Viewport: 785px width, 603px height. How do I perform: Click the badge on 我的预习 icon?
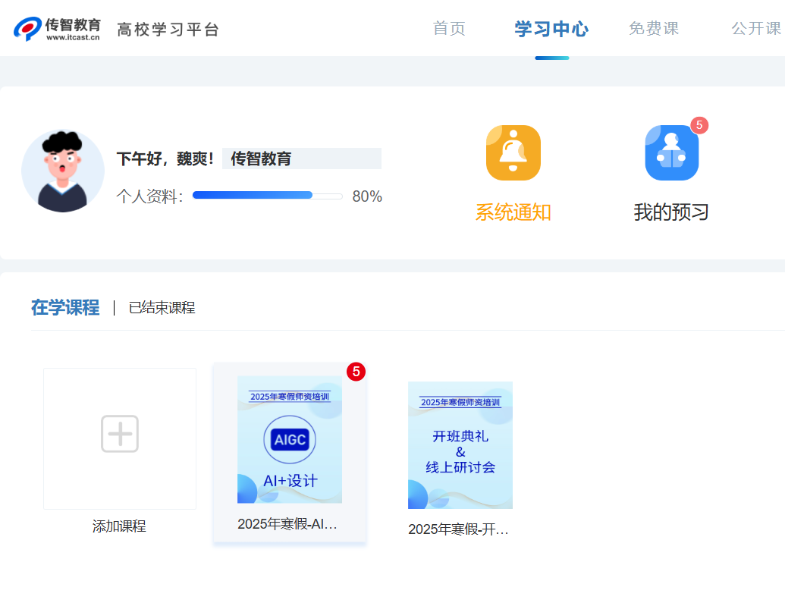tap(699, 125)
